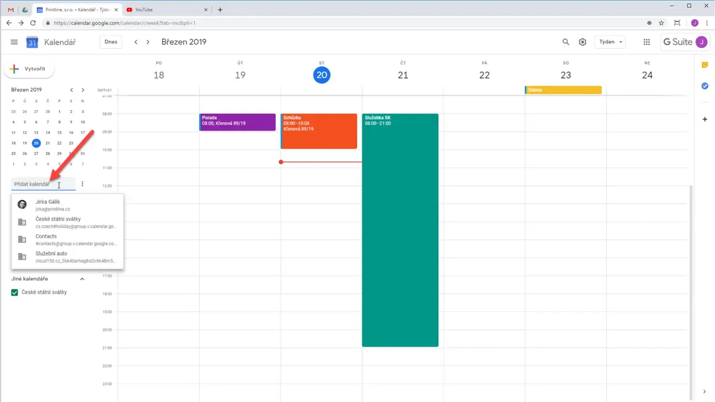
Task: Reload the page in the browser
Action: pyautogui.click(x=33, y=23)
